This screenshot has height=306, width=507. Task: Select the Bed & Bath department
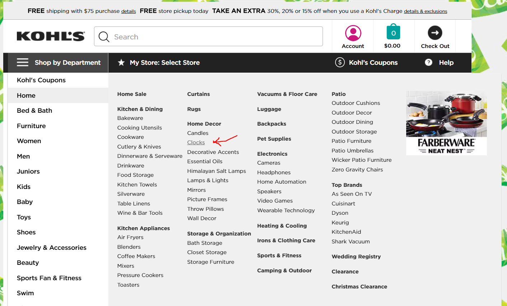tap(34, 111)
